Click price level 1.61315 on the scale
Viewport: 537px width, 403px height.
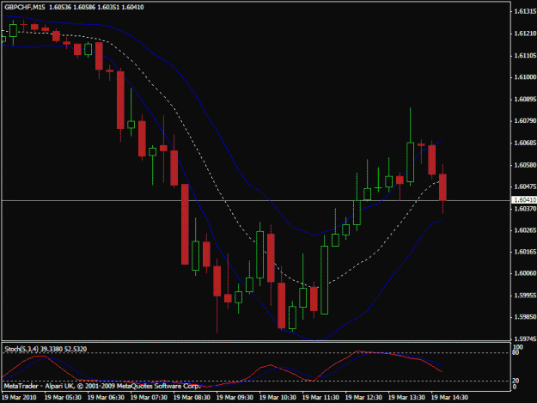(525, 12)
